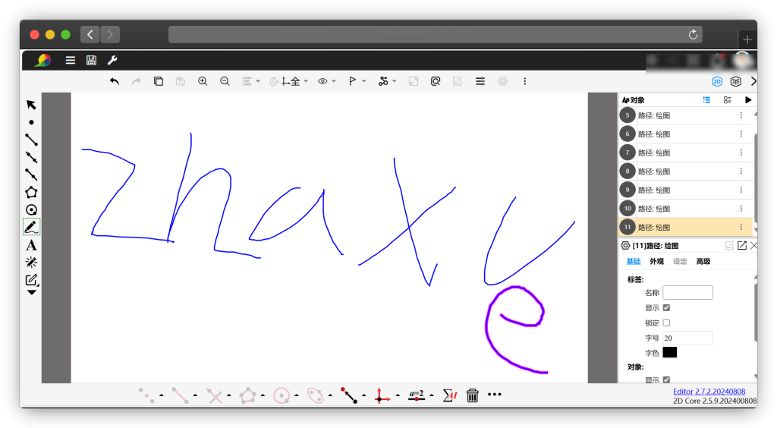Switch to the 外观 tab

click(656, 262)
